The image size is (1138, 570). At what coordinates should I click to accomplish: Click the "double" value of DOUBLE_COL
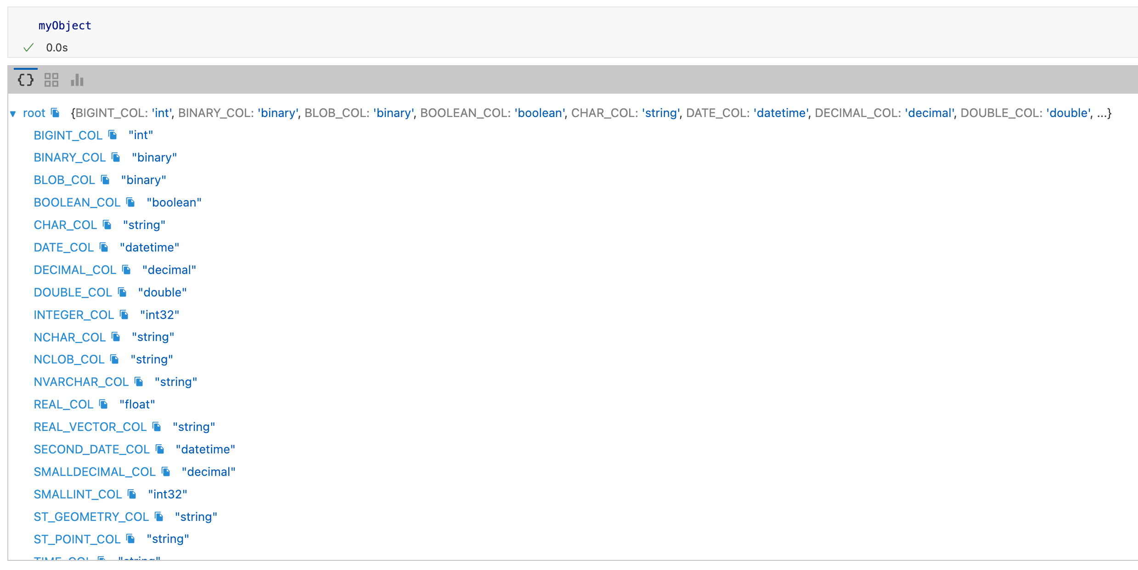coord(162,292)
